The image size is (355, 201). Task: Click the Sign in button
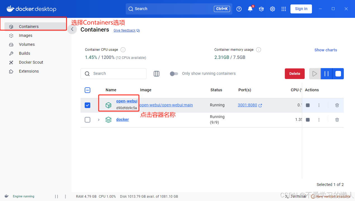tap(301, 9)
